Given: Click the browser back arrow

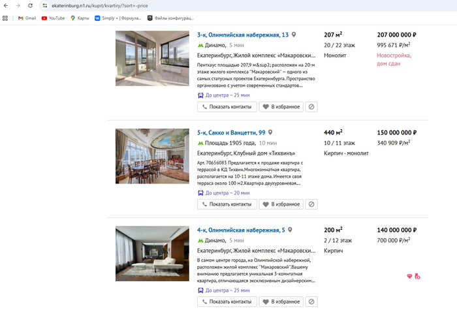Looking at the screenshot, I should tap(6, 5).
